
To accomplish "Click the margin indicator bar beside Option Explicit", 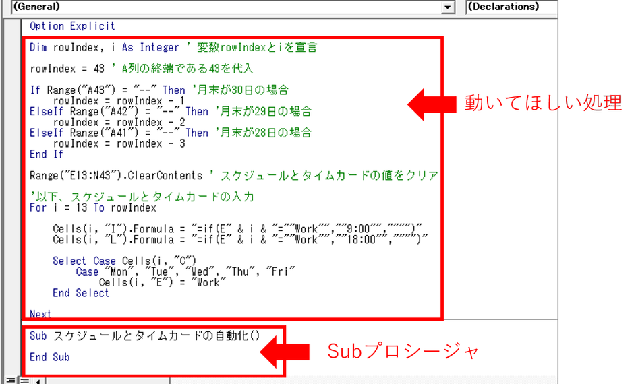I will pos(13,26).
